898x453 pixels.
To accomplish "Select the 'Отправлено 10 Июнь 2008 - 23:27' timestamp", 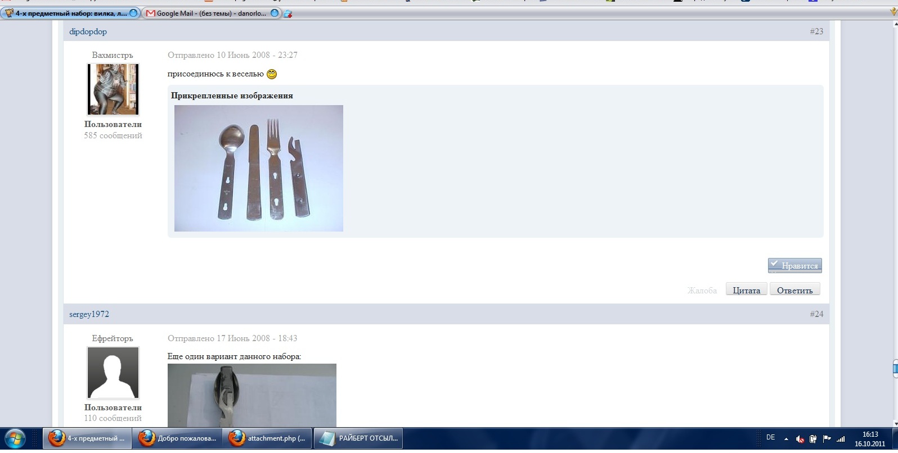I will click(232, 55).
